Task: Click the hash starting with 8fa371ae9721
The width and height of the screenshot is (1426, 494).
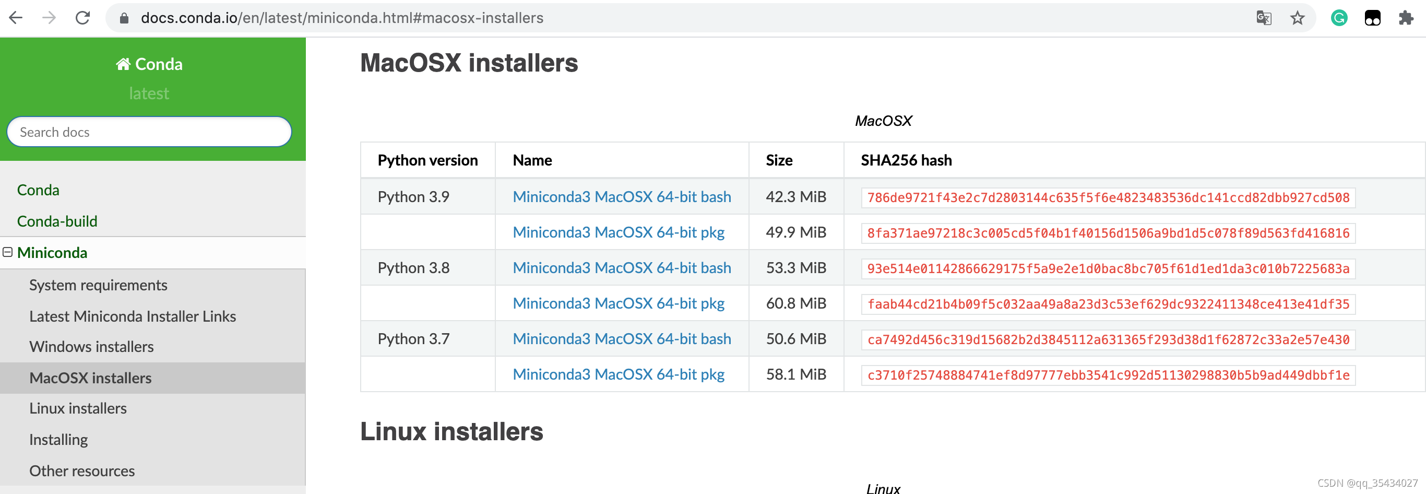Action: [x=1108, y=233]
